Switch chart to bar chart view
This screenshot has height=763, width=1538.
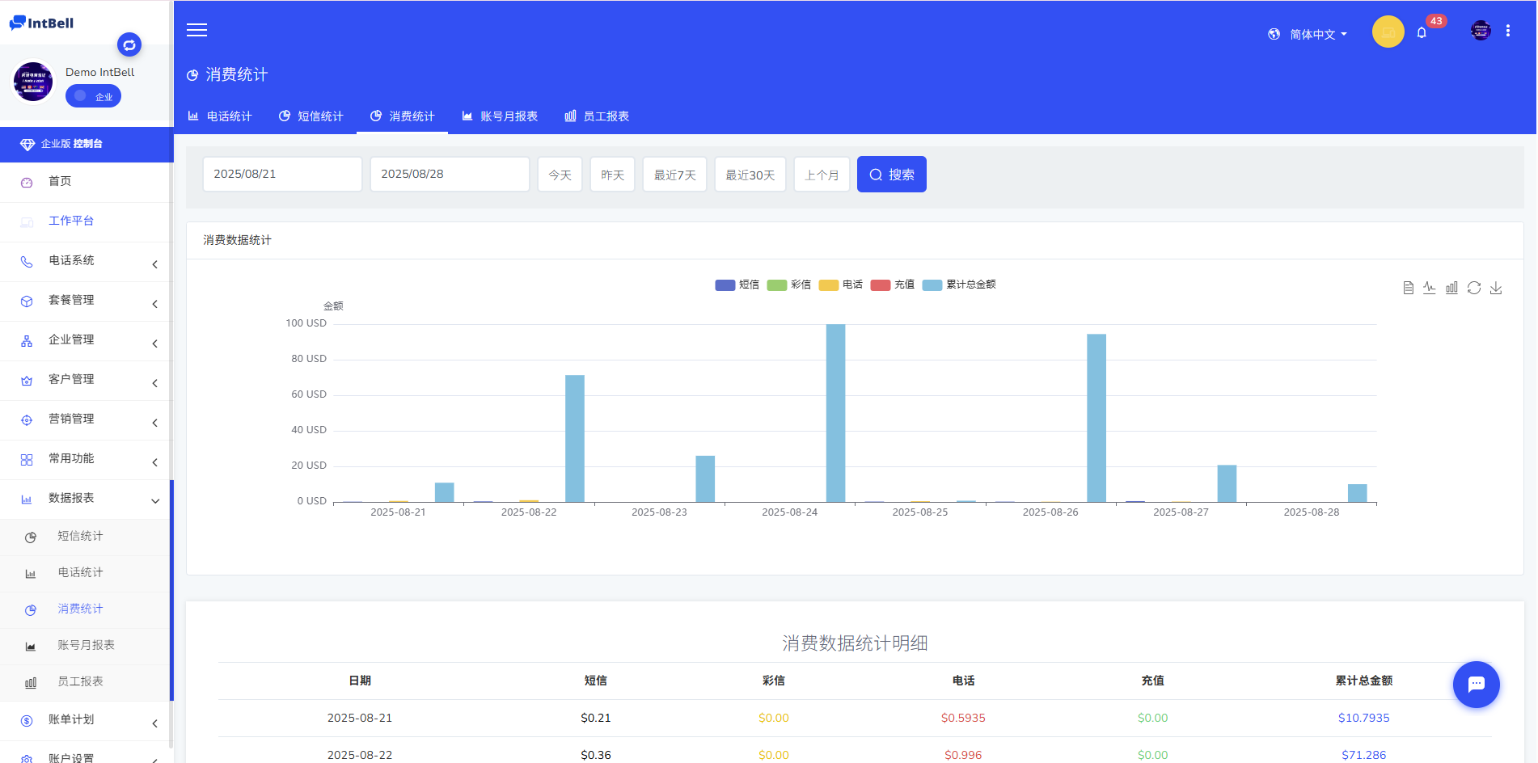pos(1451,288)
